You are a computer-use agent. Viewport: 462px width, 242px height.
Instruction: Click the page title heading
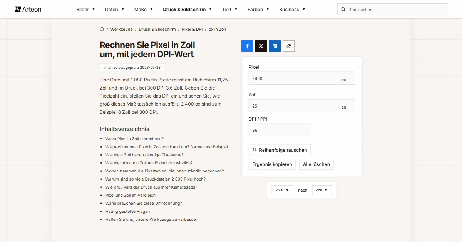click(147, 50)
